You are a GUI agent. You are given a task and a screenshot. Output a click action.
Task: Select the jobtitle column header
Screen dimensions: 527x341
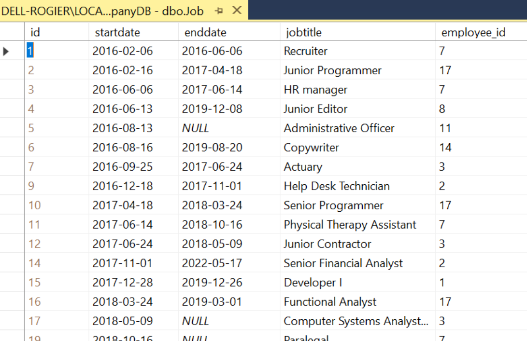(x=303, y=32)
